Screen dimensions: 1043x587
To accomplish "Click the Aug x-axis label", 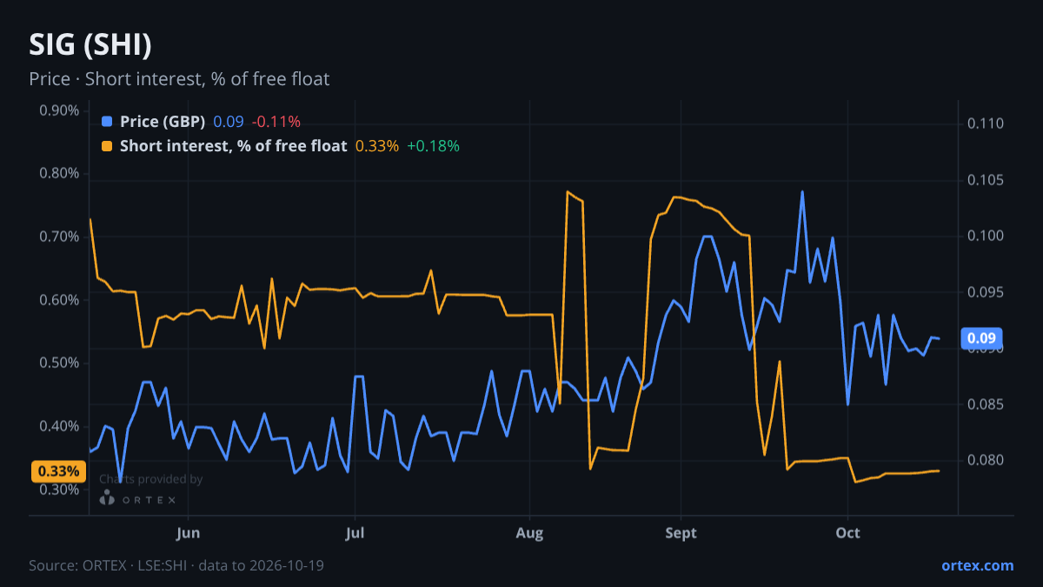I will point(529,533).
